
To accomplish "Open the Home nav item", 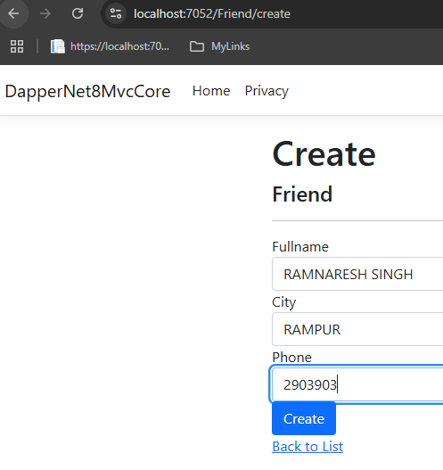I will tap(211, 91).
